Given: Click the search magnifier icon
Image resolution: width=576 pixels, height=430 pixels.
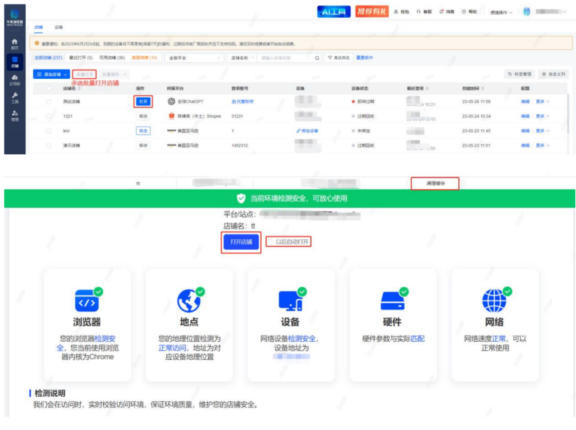Looking at the screenshot, I should (x=317, y=58).
